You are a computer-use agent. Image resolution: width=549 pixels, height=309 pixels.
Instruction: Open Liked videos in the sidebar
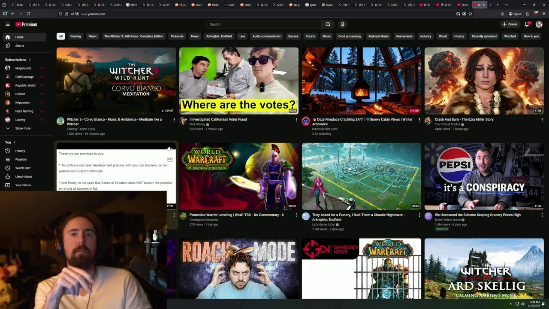click(x=24, y=176)
